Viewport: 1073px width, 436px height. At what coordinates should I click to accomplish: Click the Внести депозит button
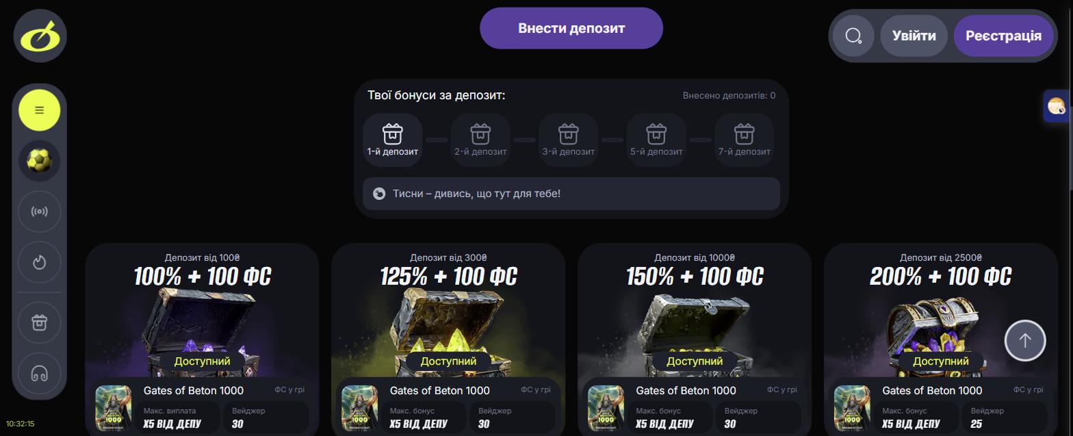click(x=571, y=28)
